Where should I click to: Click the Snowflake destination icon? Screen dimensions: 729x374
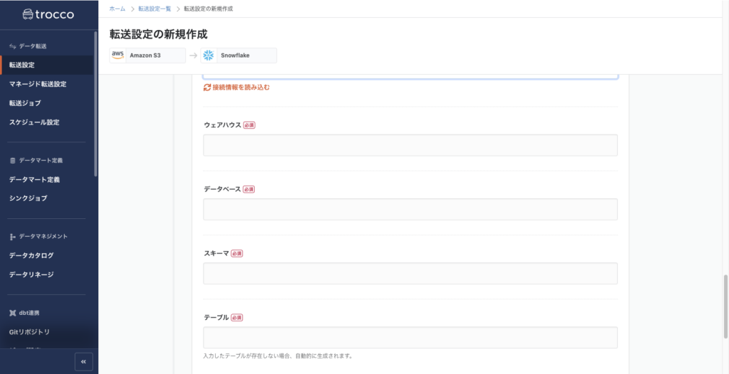[209, 55]
